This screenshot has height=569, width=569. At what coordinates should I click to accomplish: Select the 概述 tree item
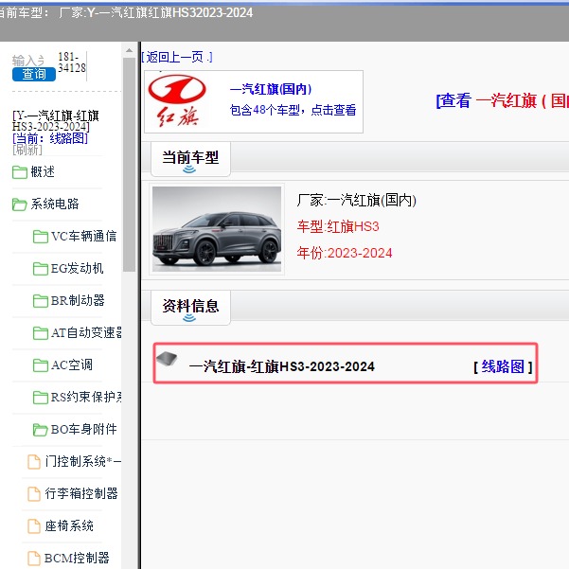click(x=43, y=171)
